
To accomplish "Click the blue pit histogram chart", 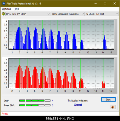I will point(61,35).
